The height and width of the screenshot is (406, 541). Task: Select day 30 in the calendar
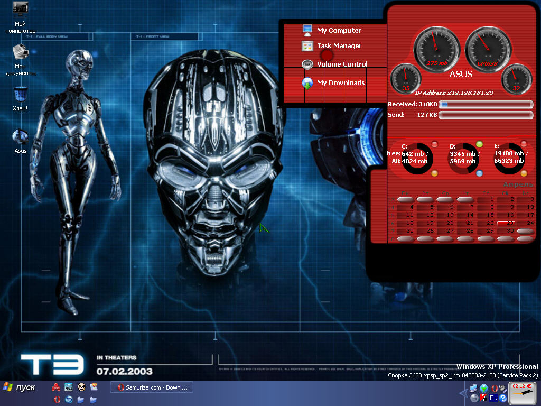(506, 231)
